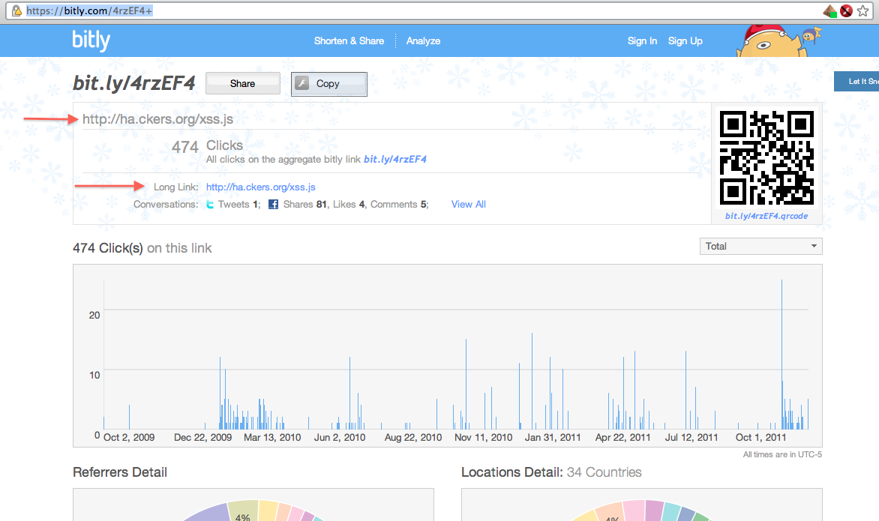Click the Jan 31, 2011 axis label
Viewport: 879px width, 521px height.
pos(553,438)
